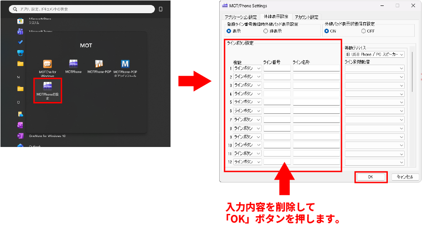Minimize the MOT/Phone Settings window
The height and width of the screenshot is (233, 422).
382,5
